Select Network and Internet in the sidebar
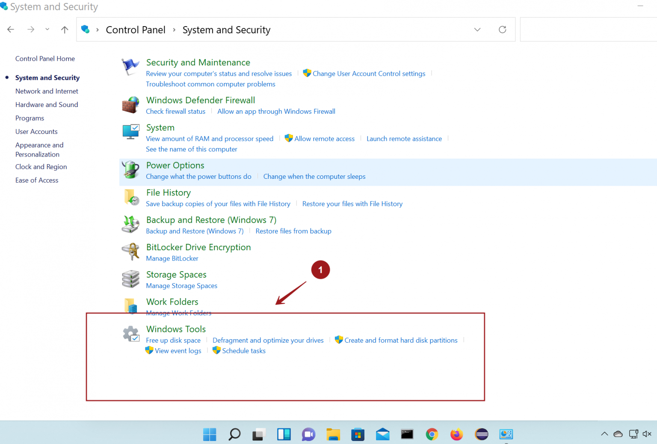This screenshot has width=657, height=444. 47,91
